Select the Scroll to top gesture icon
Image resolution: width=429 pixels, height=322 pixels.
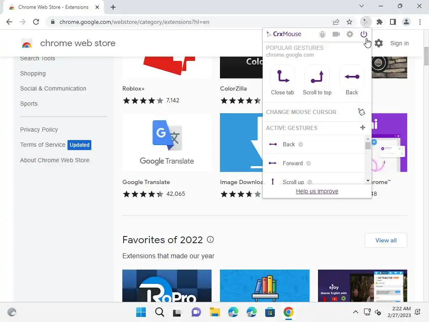tap(317, 77)
